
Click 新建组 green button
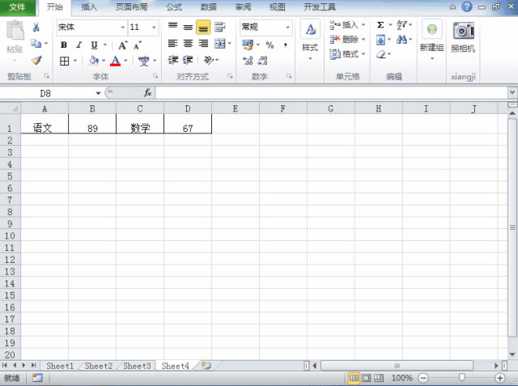(431, 40)
